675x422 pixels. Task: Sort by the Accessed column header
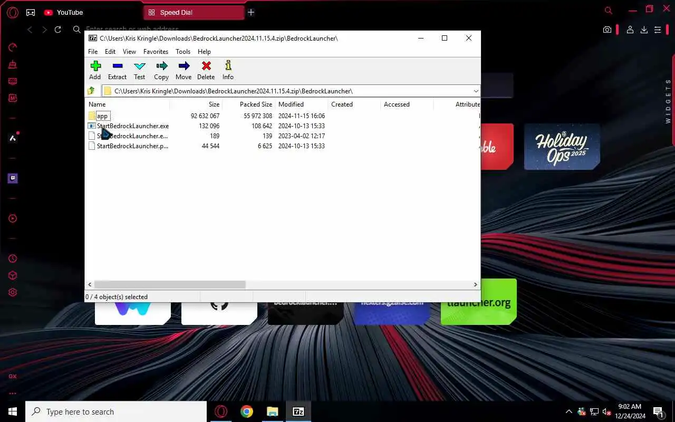click(x=407, y=104)
